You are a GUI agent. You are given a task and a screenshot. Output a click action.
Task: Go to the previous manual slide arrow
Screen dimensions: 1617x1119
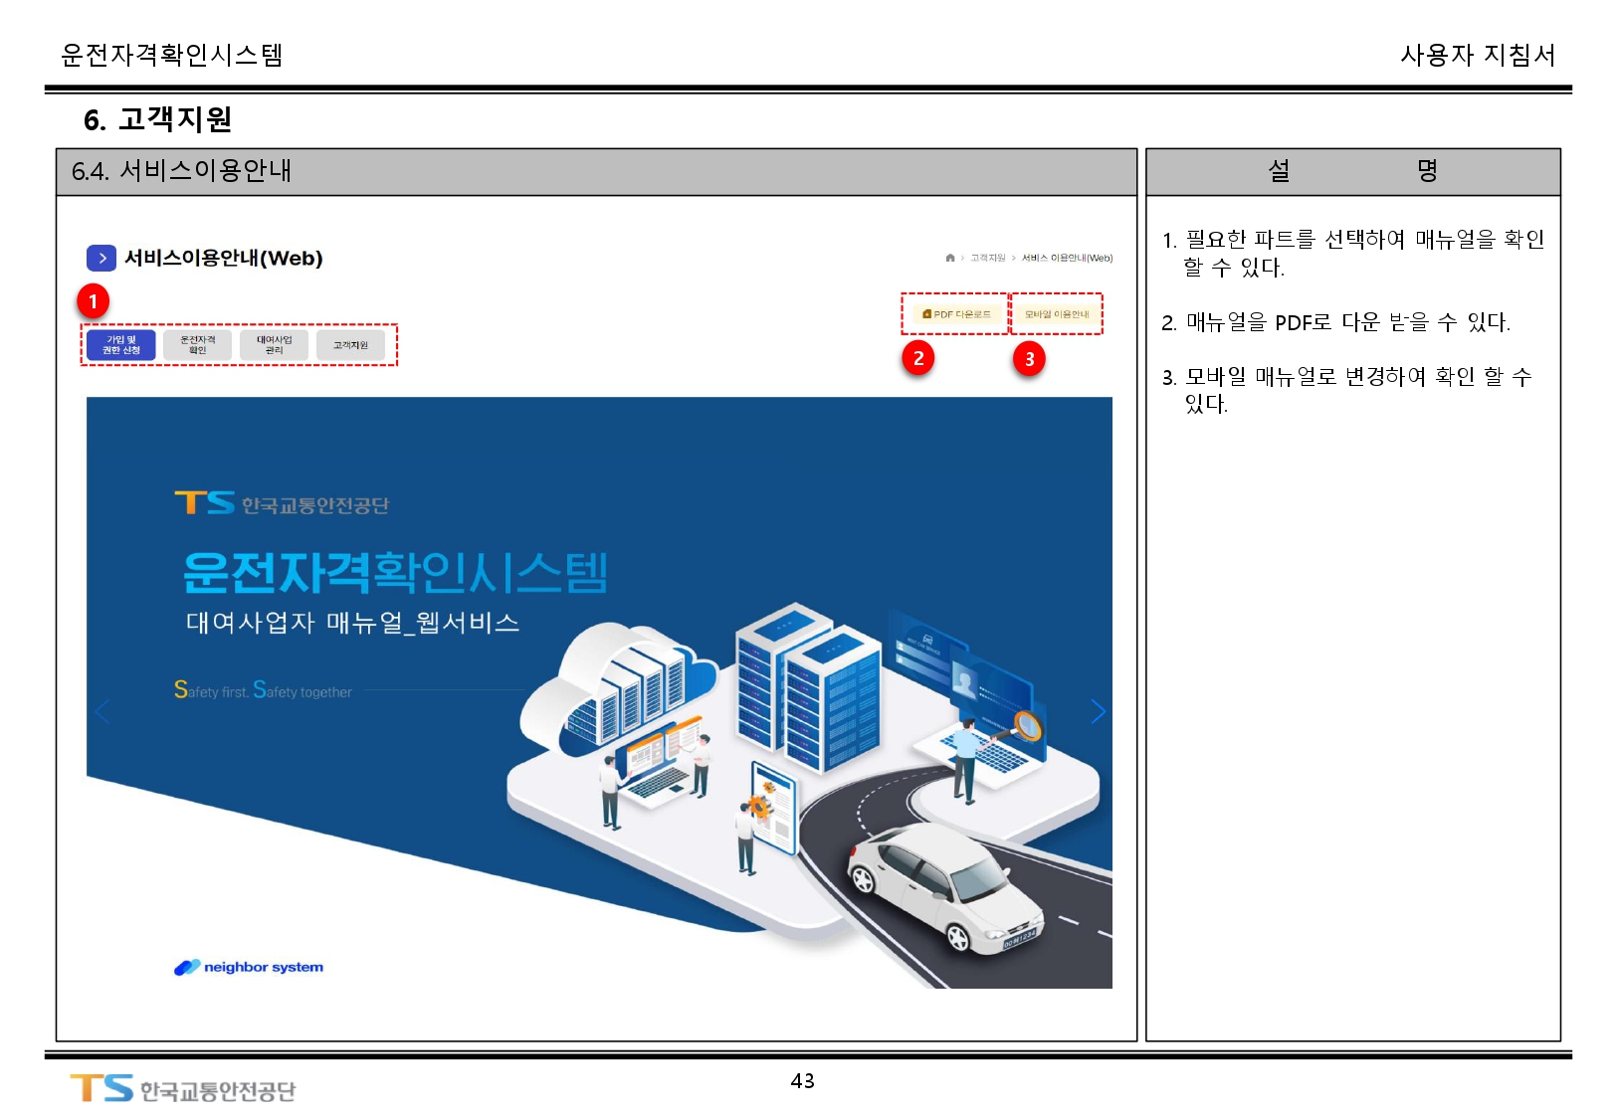(101, 711)
